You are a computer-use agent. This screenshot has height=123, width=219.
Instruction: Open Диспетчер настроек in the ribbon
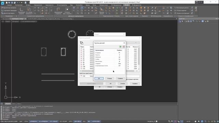[x=9, y=8]
